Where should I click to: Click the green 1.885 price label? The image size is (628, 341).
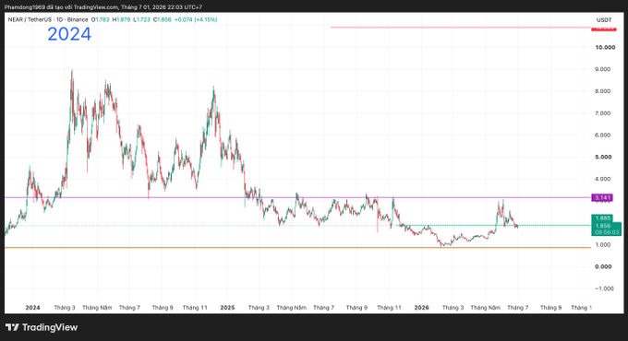(x=603, y=218)
